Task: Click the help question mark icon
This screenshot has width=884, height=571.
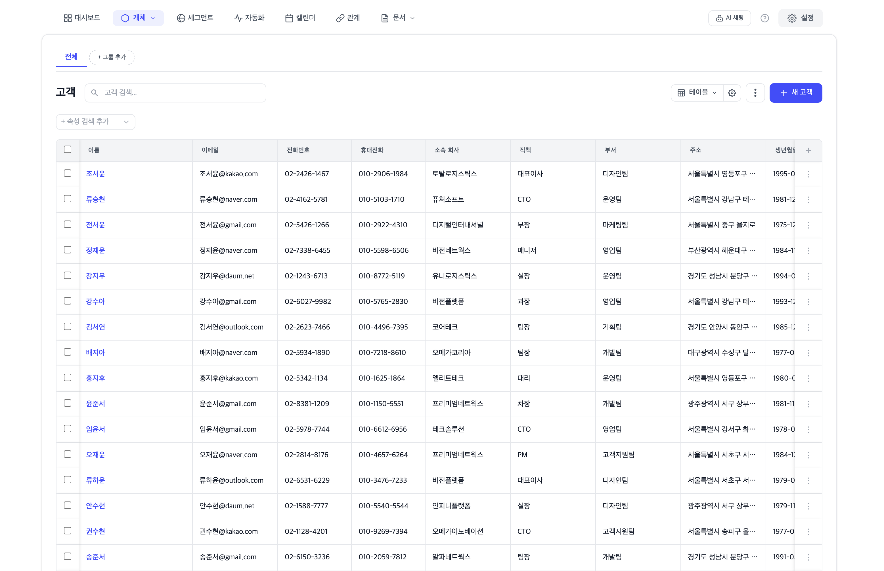Action: 764,18
